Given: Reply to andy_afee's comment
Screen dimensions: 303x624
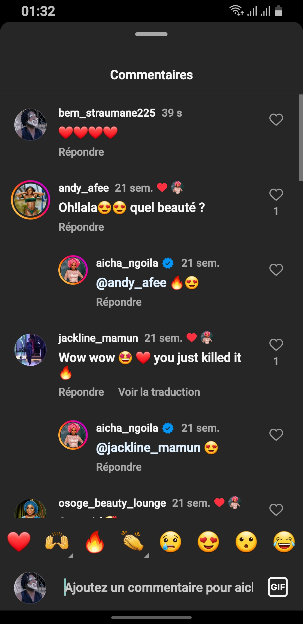Looking at the screenshot, I should point(81,227).
